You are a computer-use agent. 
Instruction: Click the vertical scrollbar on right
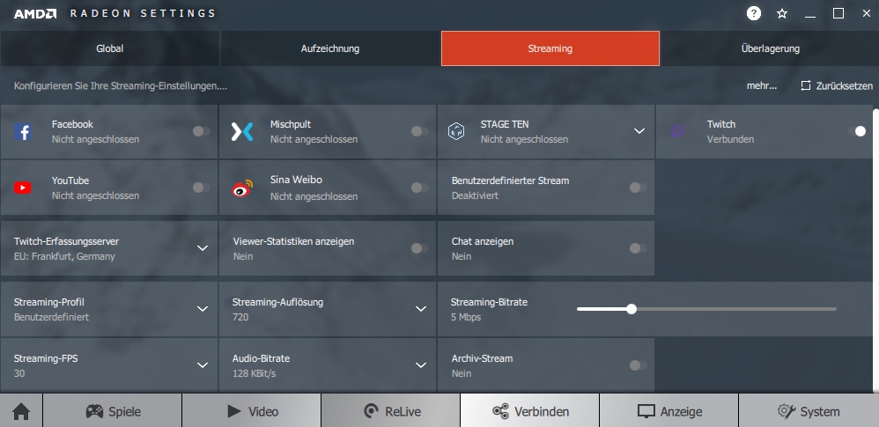875,249
